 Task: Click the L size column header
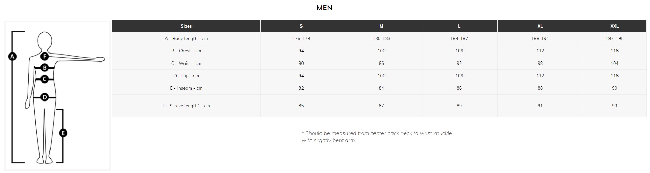[x=459, y=26]
